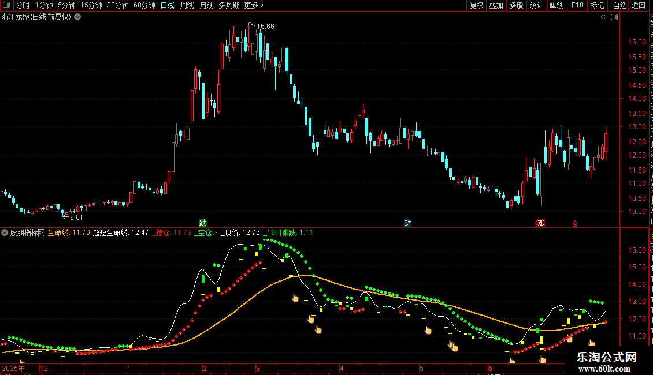Select the 日线 daily period
The image size is (653, 375).
pyautogui.click(x=168, y=5)
